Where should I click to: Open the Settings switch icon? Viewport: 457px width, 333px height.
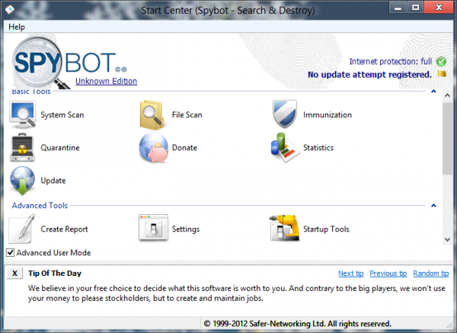pos(153,228)
